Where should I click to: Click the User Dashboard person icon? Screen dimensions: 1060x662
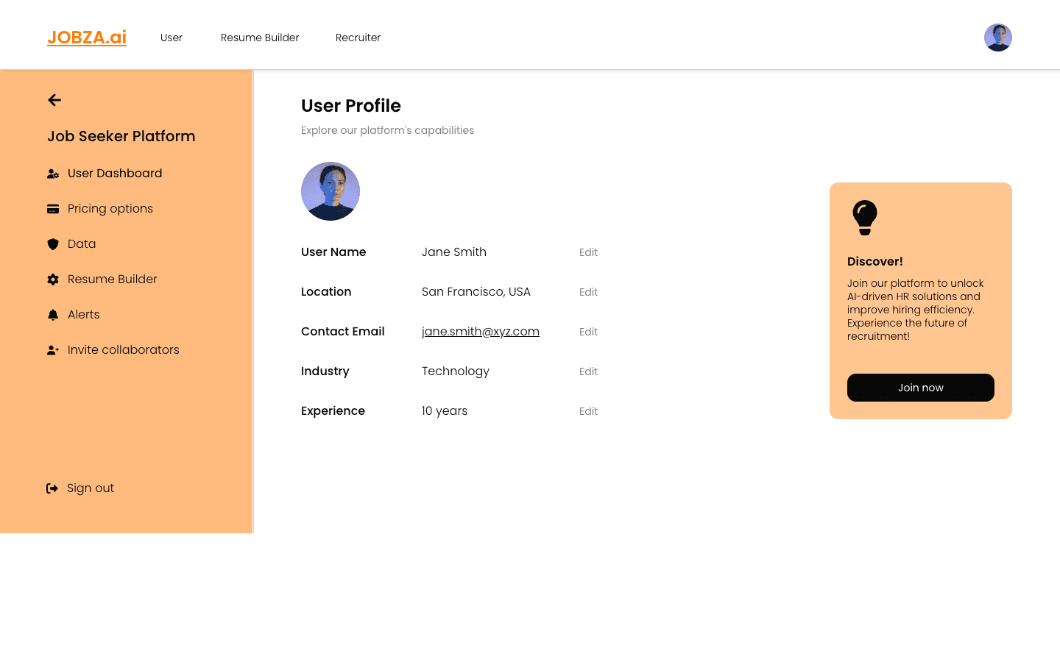(53, 174)
